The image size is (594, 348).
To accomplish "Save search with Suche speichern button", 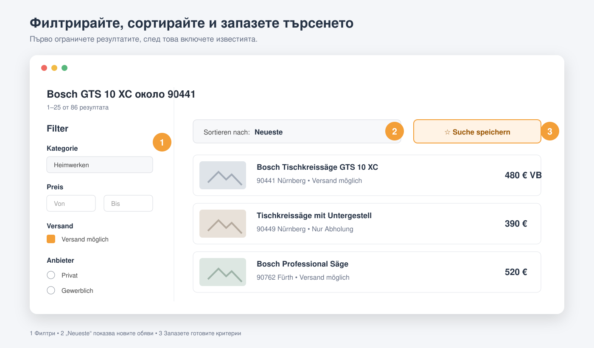I will tap(477, 132).
